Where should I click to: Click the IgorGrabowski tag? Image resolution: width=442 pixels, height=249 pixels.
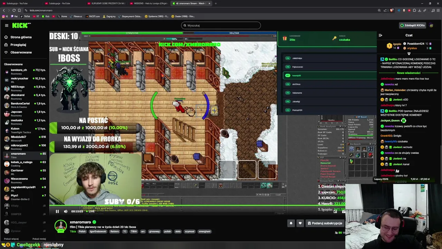98,231
